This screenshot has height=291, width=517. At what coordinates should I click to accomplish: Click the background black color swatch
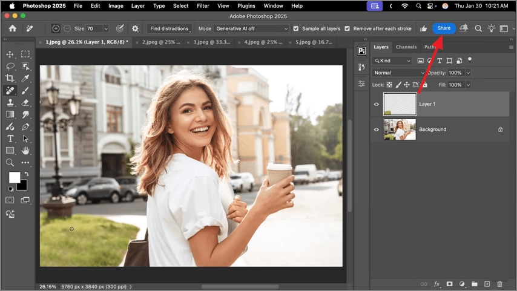pyautogui.click(x=23, y=186)
